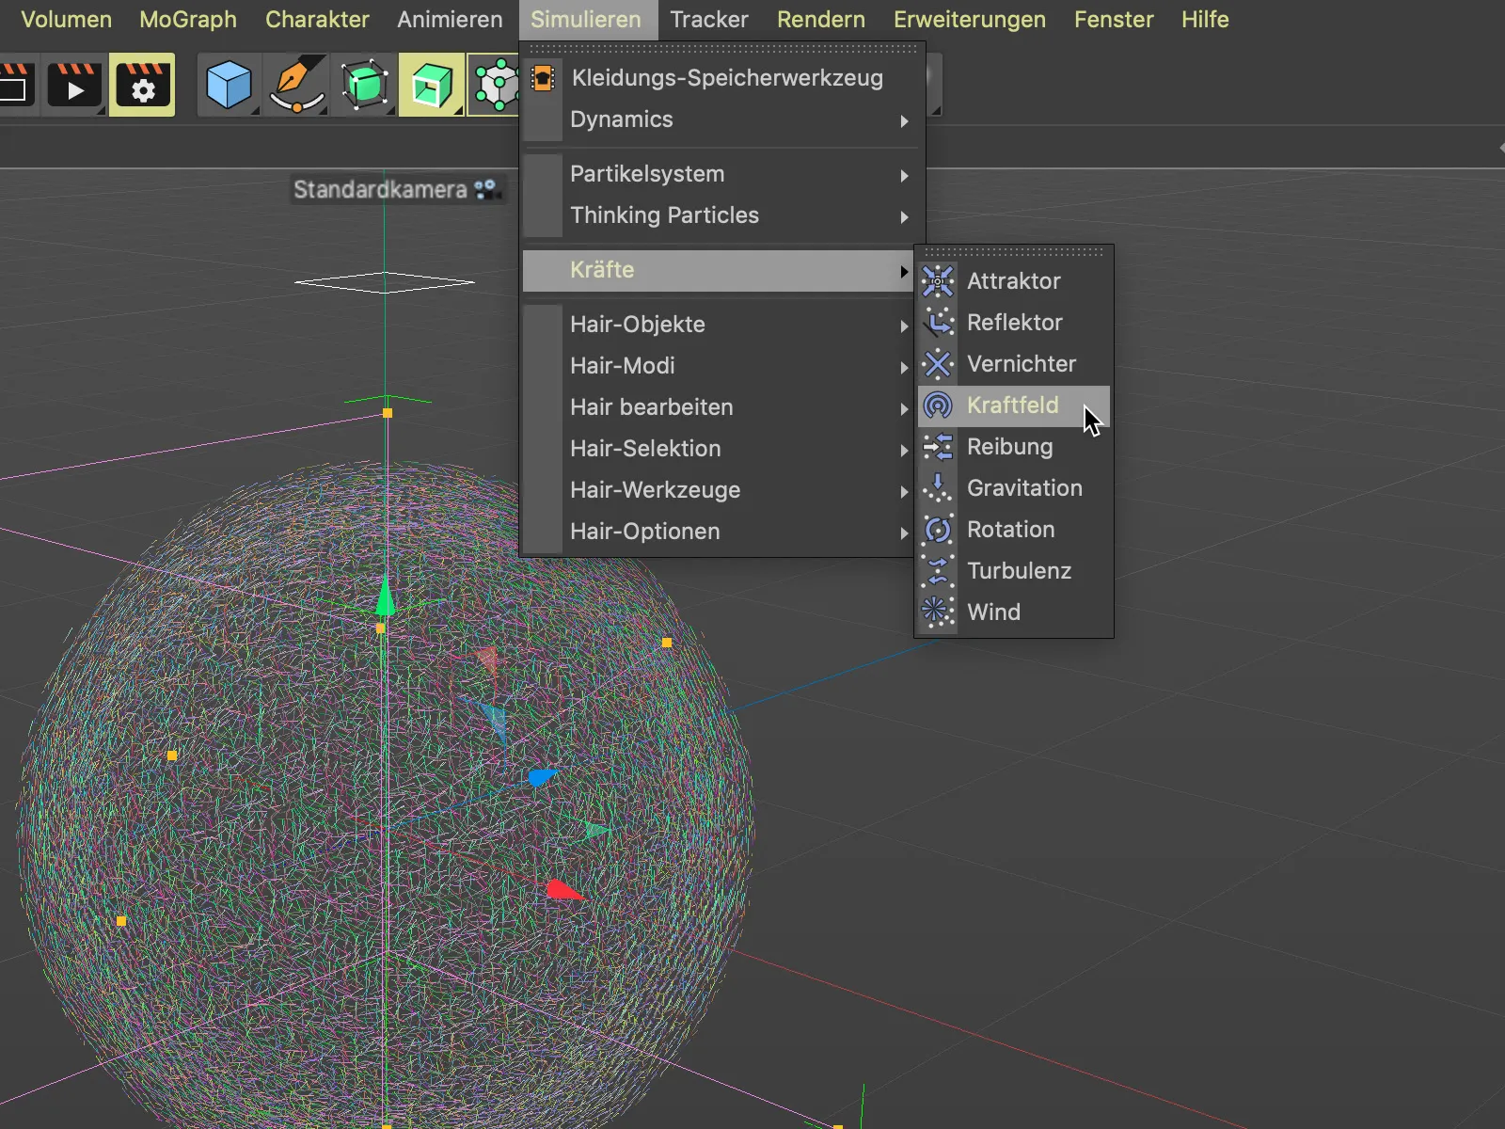Click the blue Z-axis arrow handle
Screen dimensions: 1505x1129
(x=542, y=777)
